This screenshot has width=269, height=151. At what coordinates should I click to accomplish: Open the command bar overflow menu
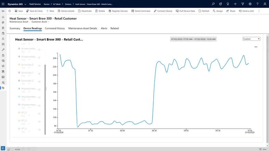[259, 11]
